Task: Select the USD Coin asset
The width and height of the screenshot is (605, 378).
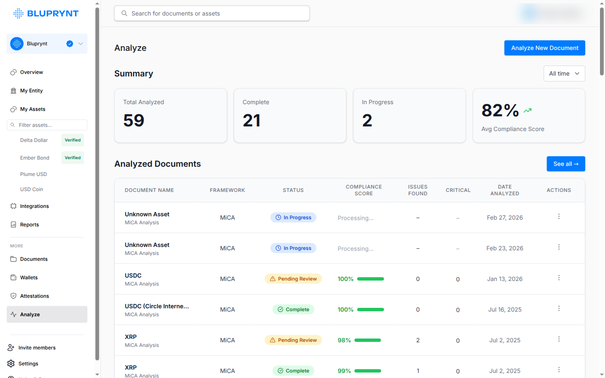Action: coord(32,189)
